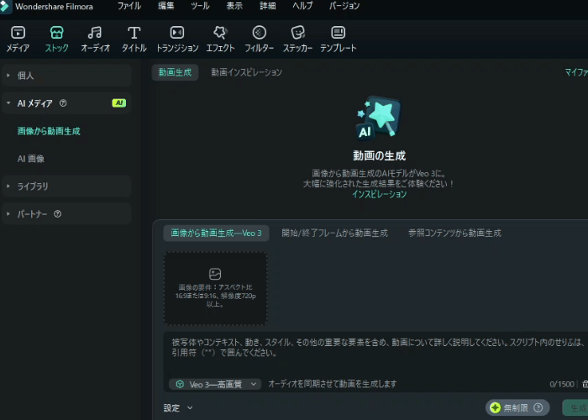Click the image upload drop area
The height and width of the screenshot is (420, 588).
[215, 288]
